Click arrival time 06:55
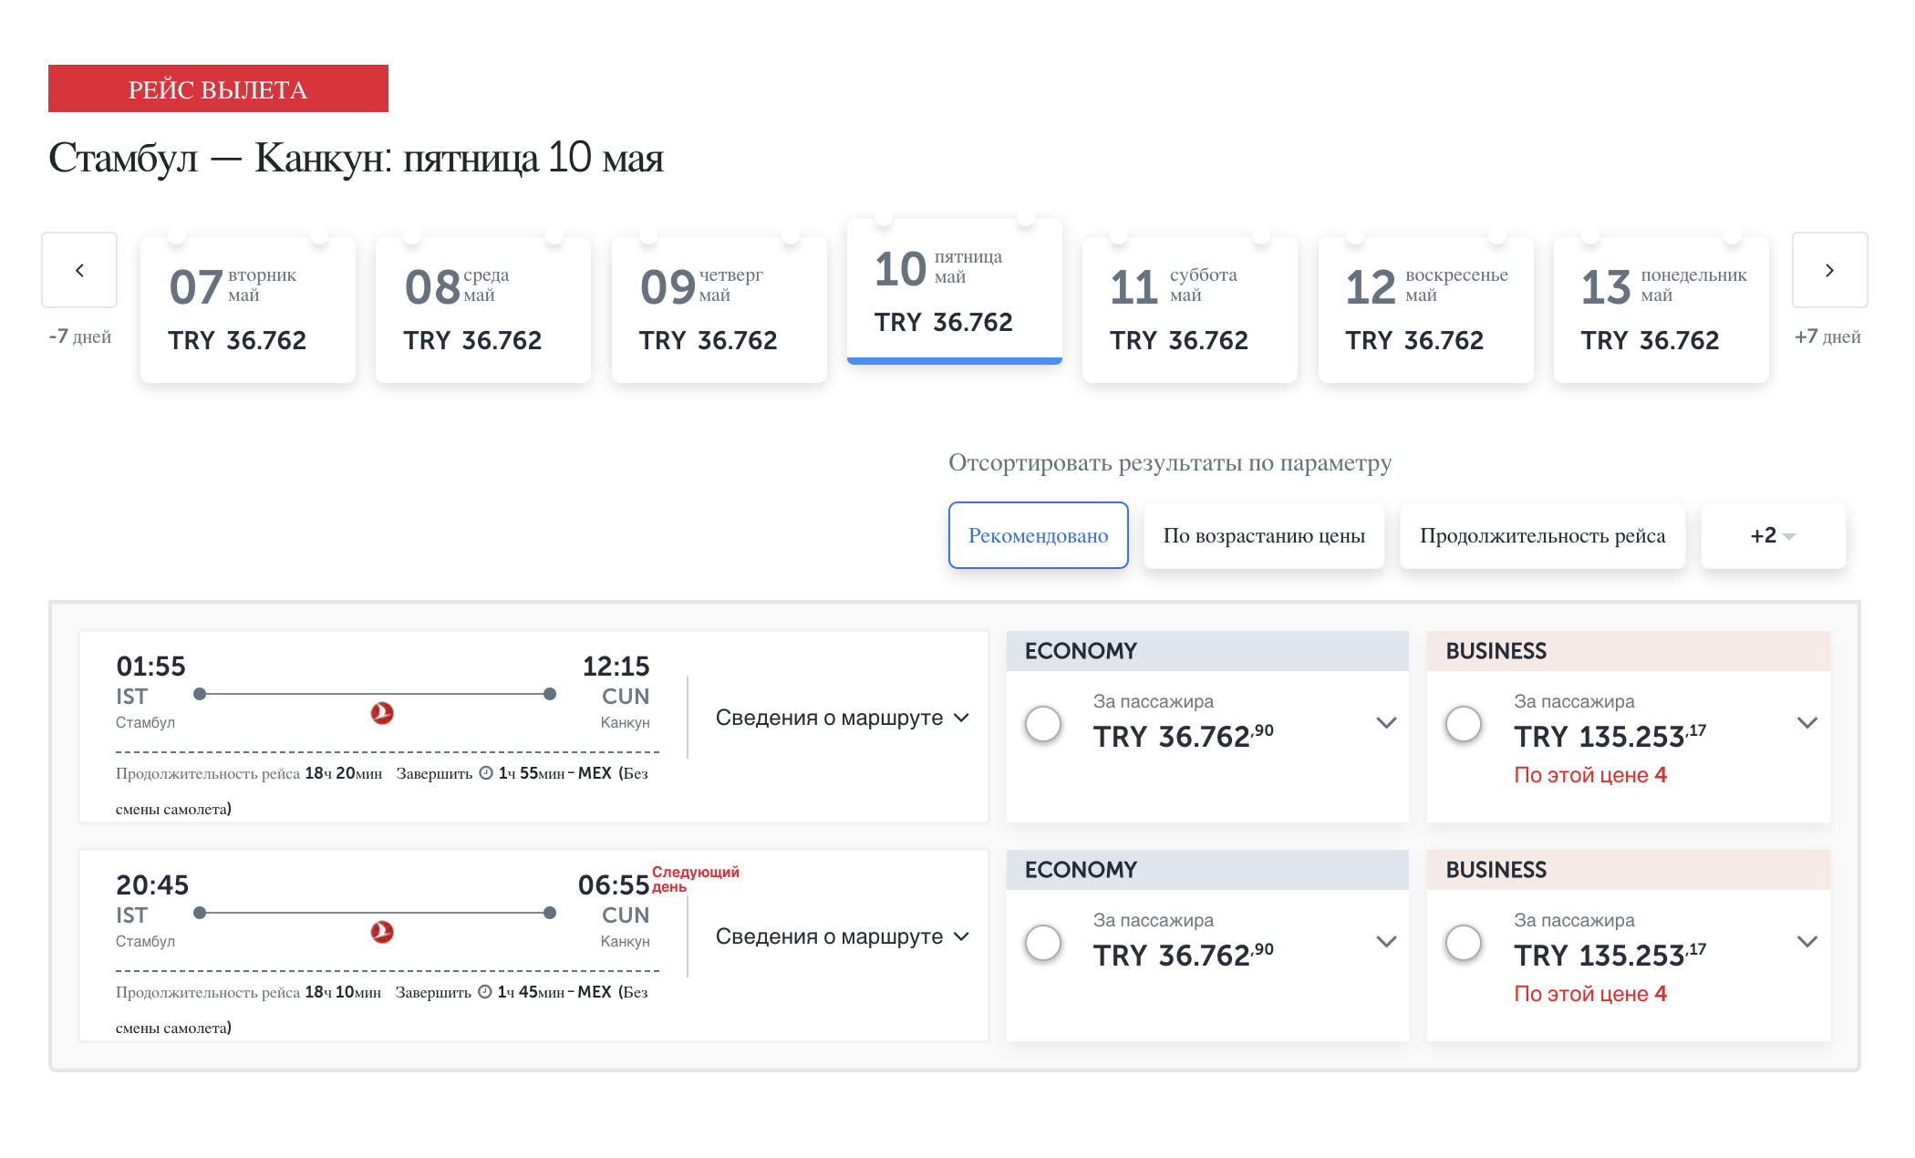The image size is (1915, 1158). coord(614,885)
